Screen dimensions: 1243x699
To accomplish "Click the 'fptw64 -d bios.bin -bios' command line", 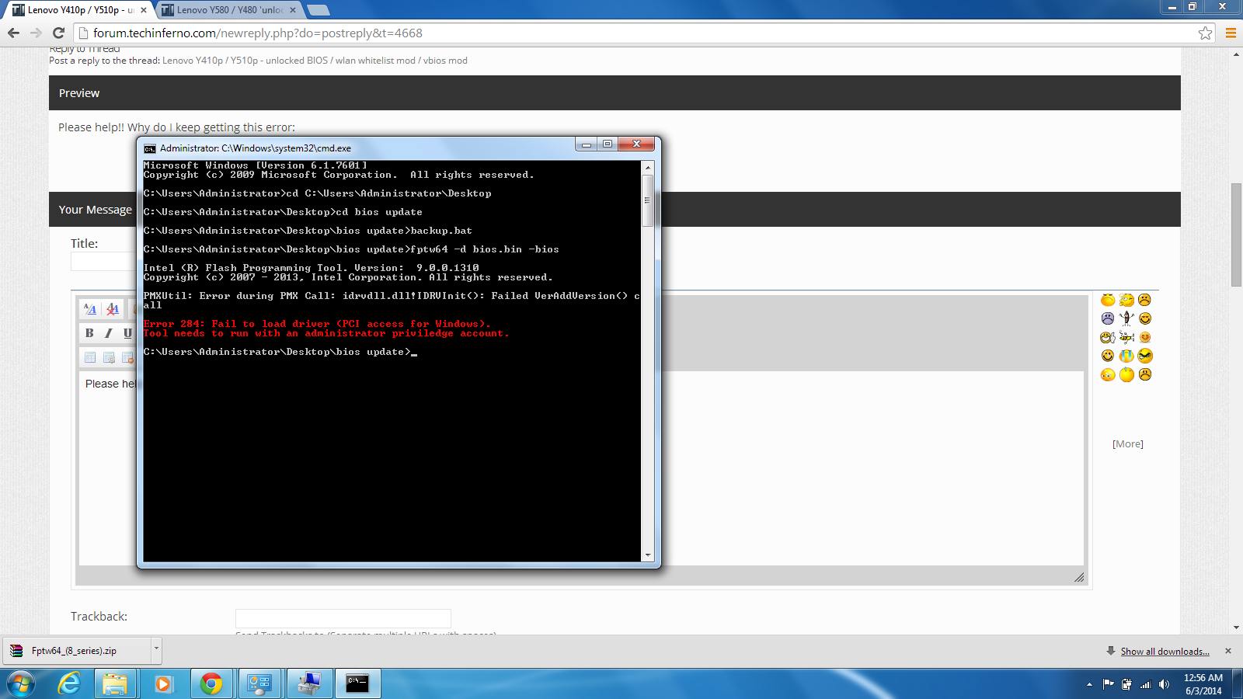I will click(485, 249).
